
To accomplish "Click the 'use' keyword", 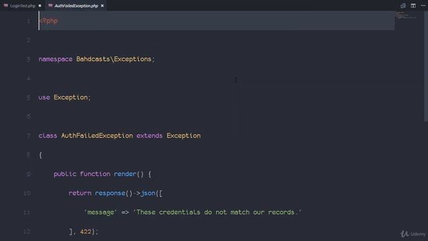I will pos(44,98).
